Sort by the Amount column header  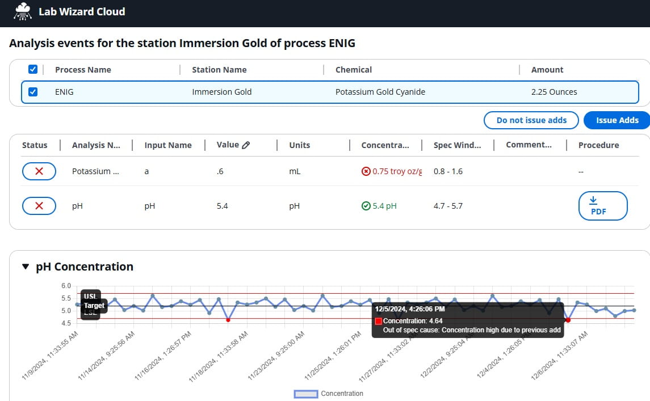pos(547,70)
